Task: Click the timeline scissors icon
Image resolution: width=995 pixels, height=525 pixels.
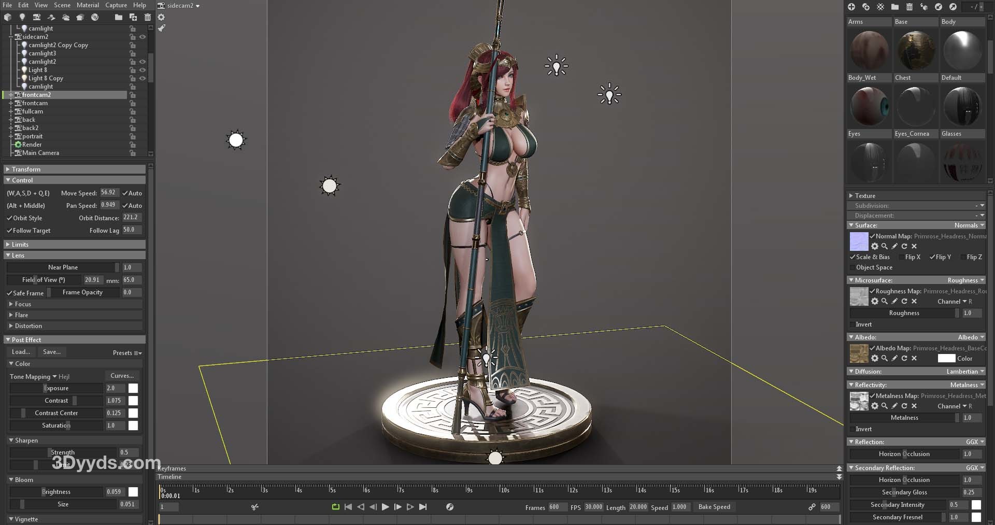Action: click(x=254, y=507)
